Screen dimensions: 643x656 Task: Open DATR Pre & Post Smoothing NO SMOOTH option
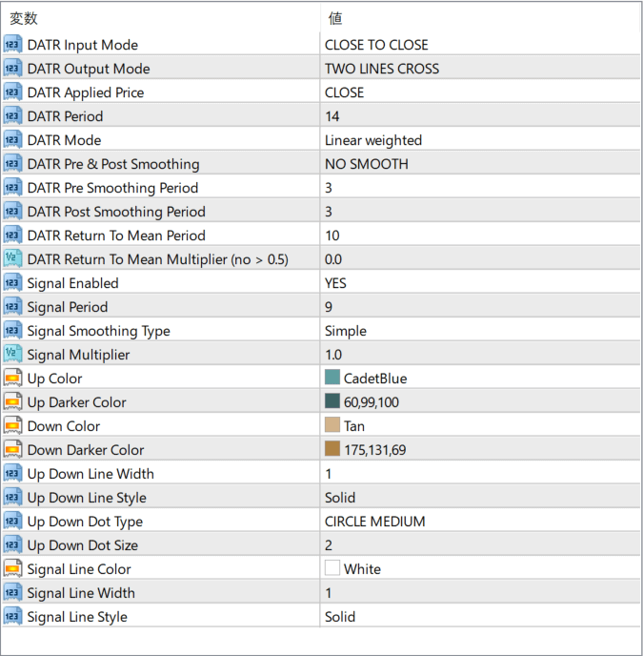pos(366,164)
